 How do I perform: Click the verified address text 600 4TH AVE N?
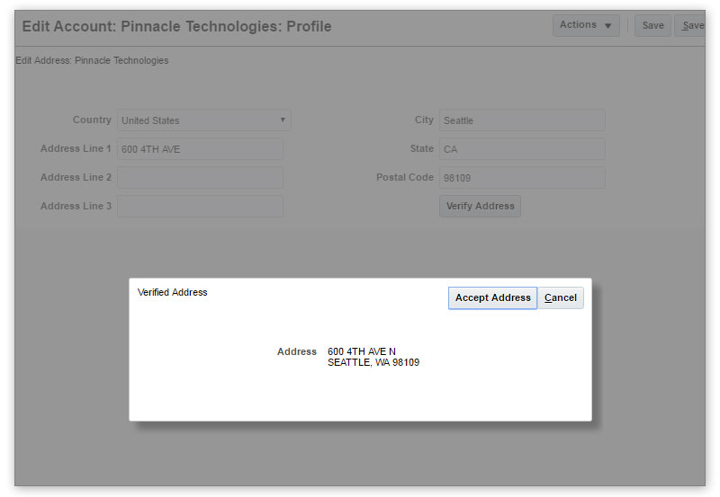pos(362,351)
